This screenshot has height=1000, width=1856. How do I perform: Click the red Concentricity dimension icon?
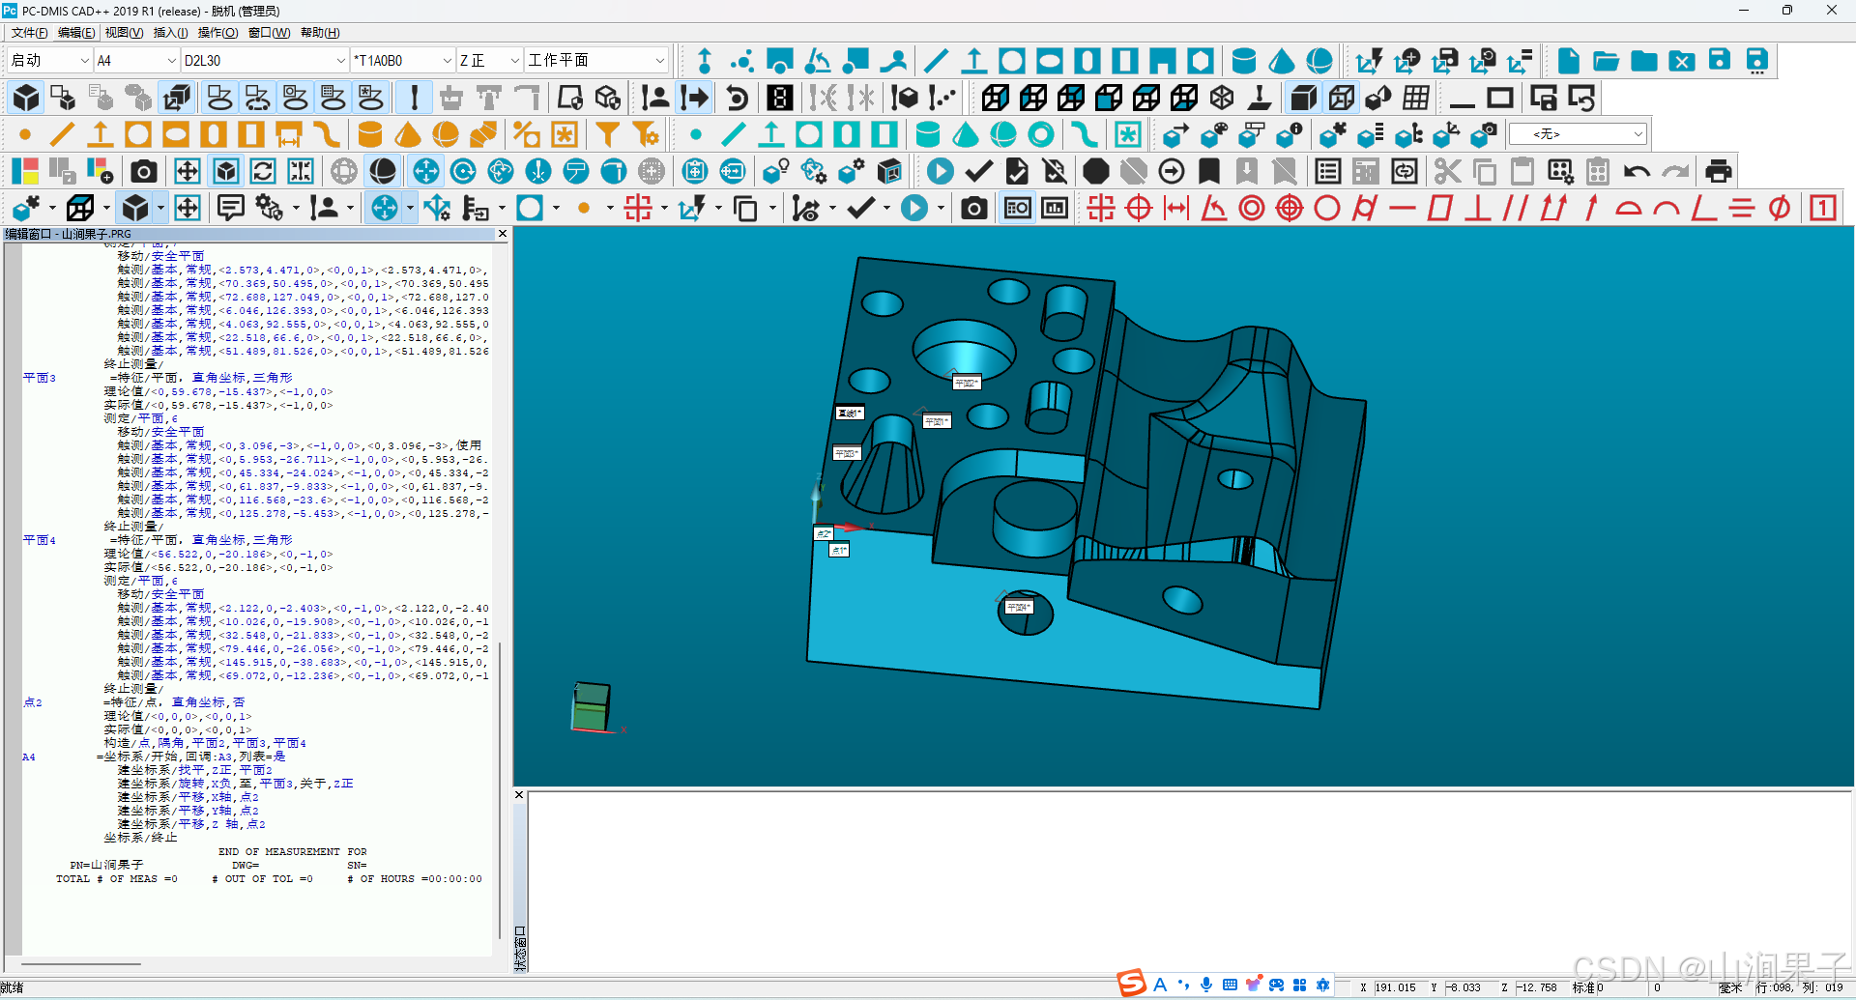(1252, 208)
